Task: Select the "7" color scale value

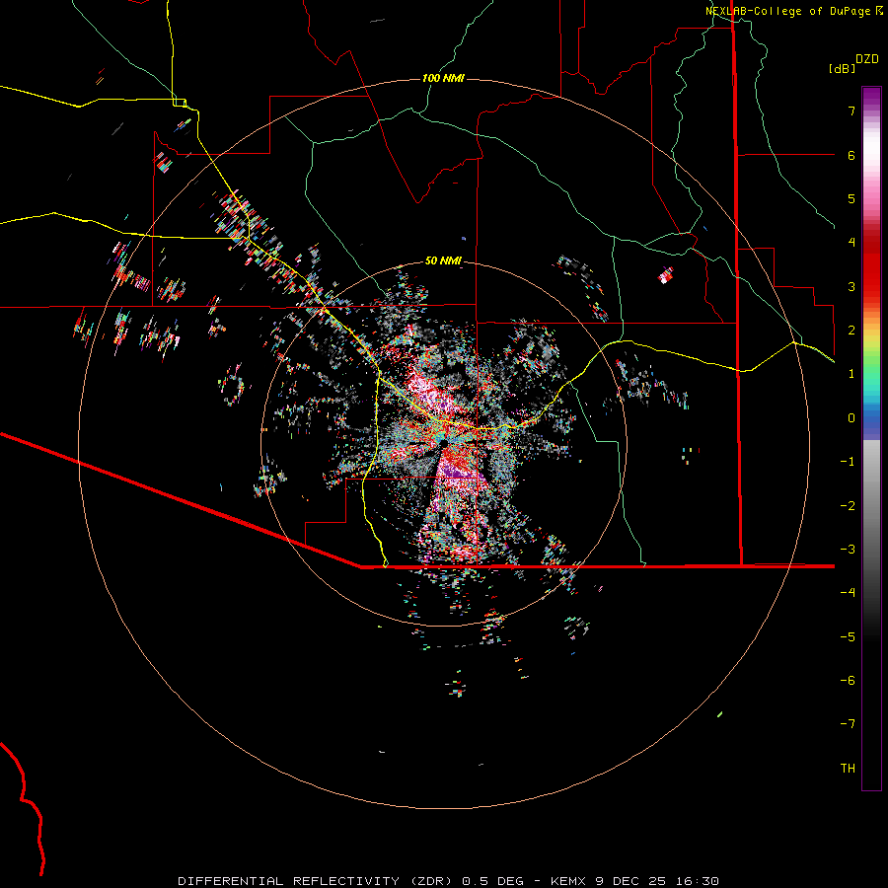Action: (x=851, y=111)
